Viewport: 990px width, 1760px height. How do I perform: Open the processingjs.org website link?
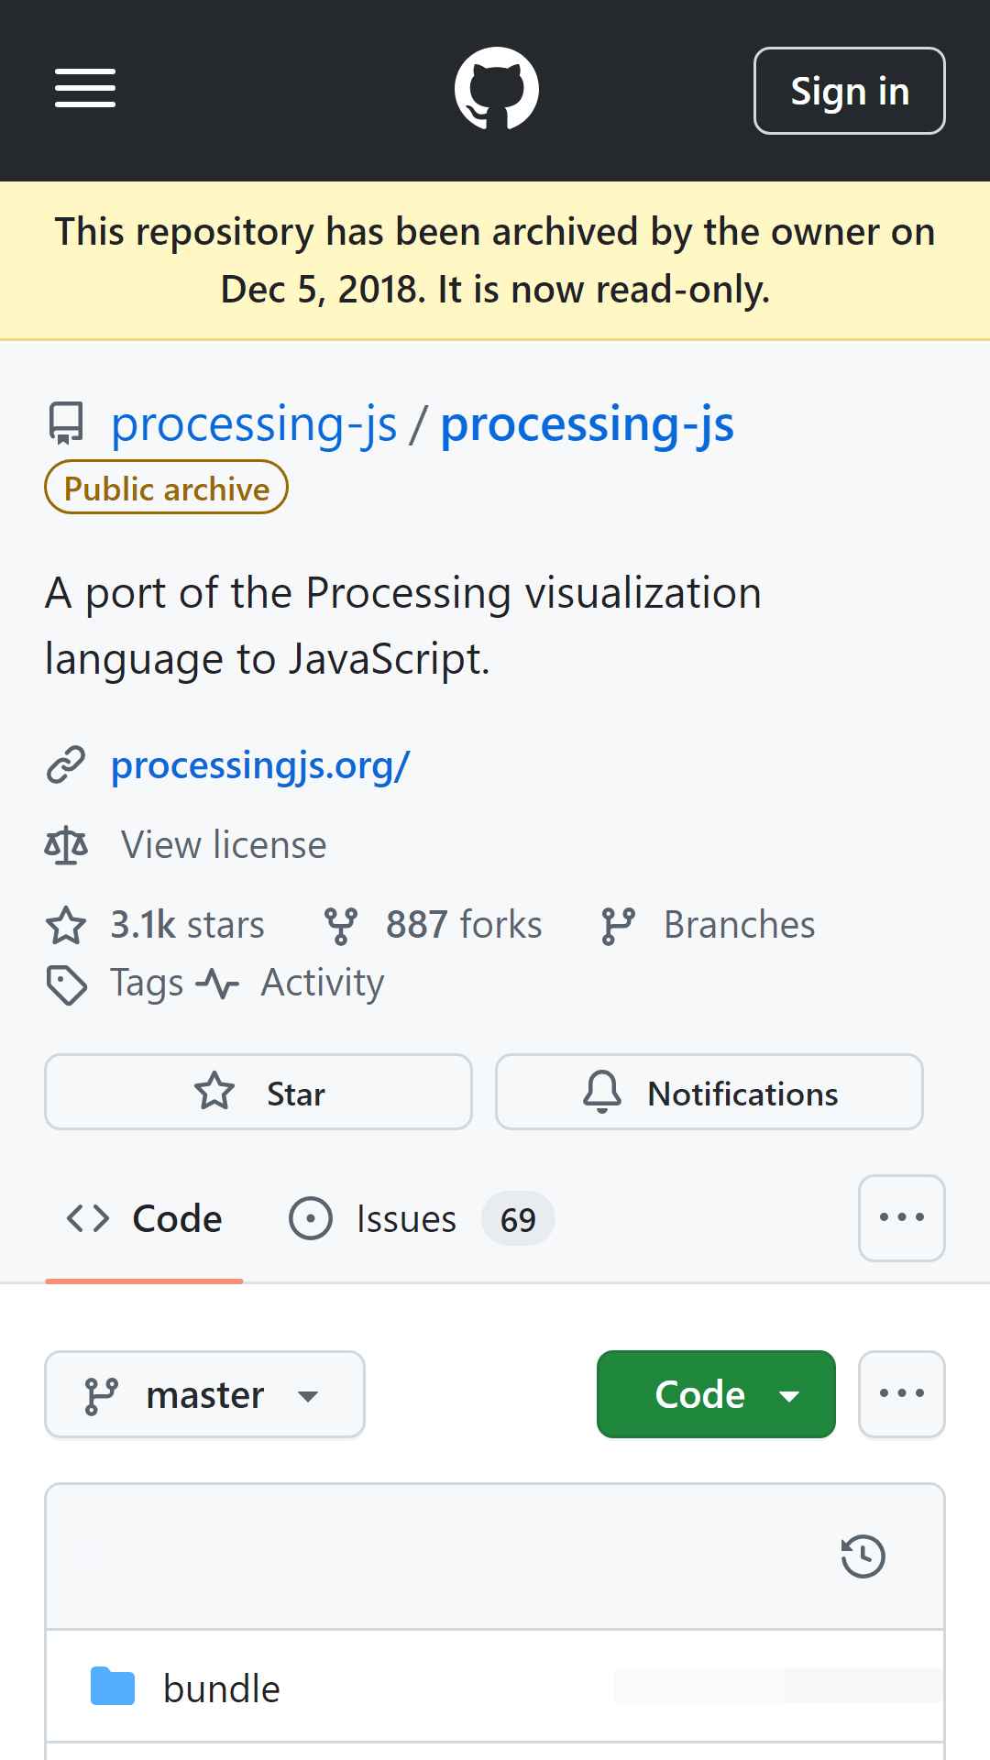(260, 765)
